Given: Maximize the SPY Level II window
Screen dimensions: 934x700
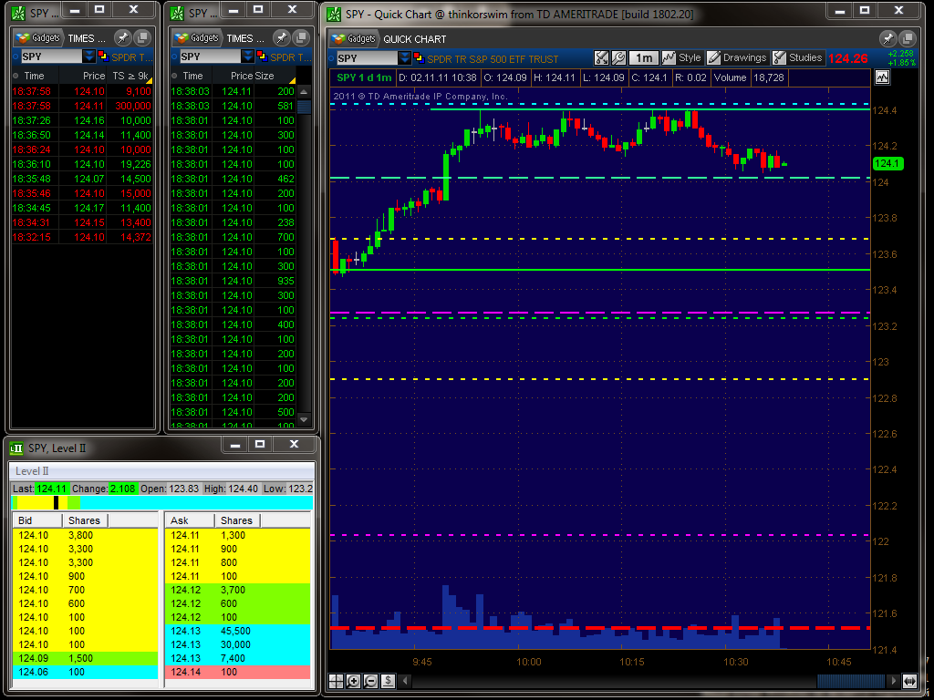Looking at the screenshot, I should point(260,444).
